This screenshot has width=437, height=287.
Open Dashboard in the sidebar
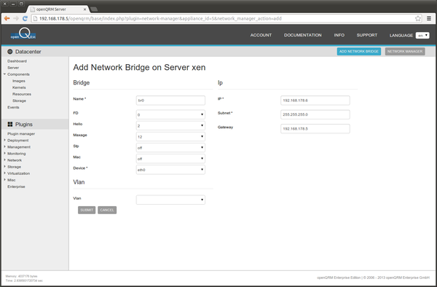pos(17,61)
